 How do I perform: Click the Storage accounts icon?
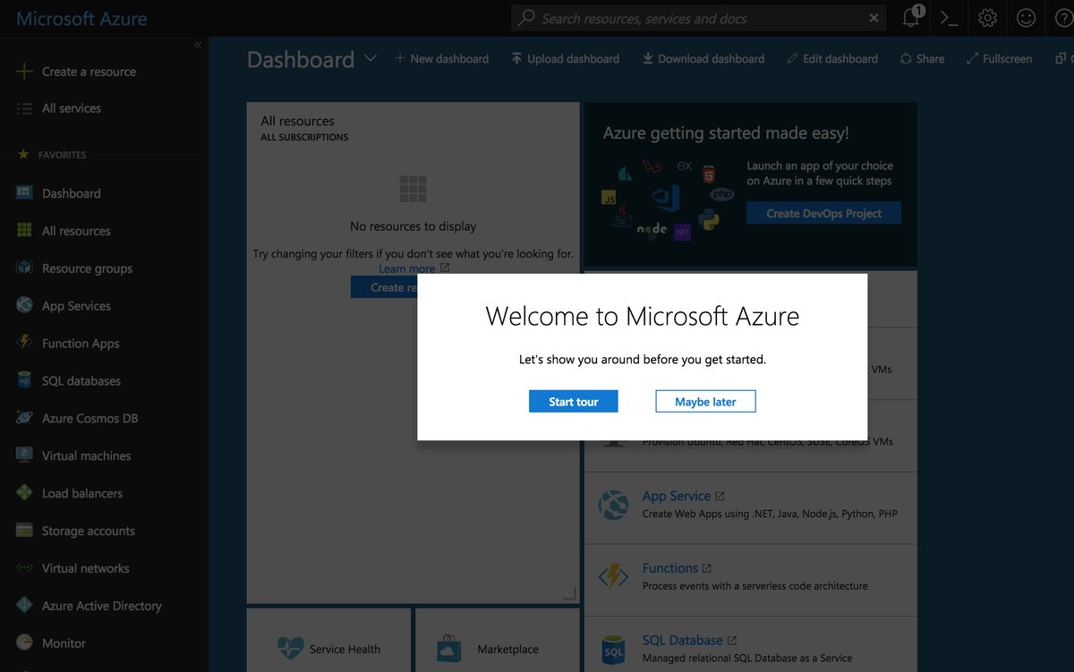[x=24, y=531]
